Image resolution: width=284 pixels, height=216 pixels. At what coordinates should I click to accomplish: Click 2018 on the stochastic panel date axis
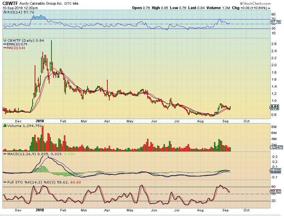[40, 210]
